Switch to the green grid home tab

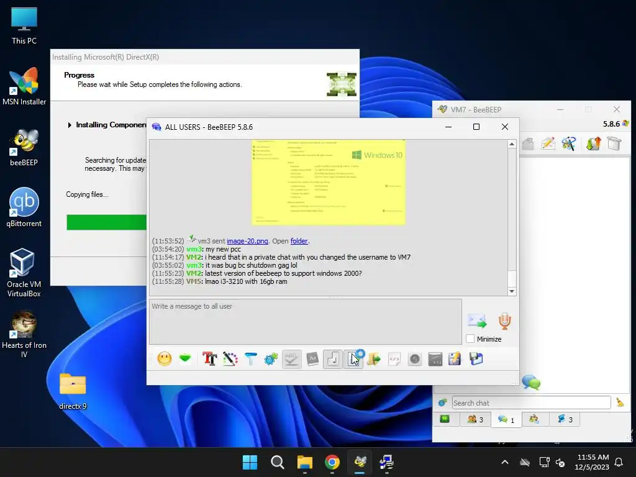click(445, 419)
